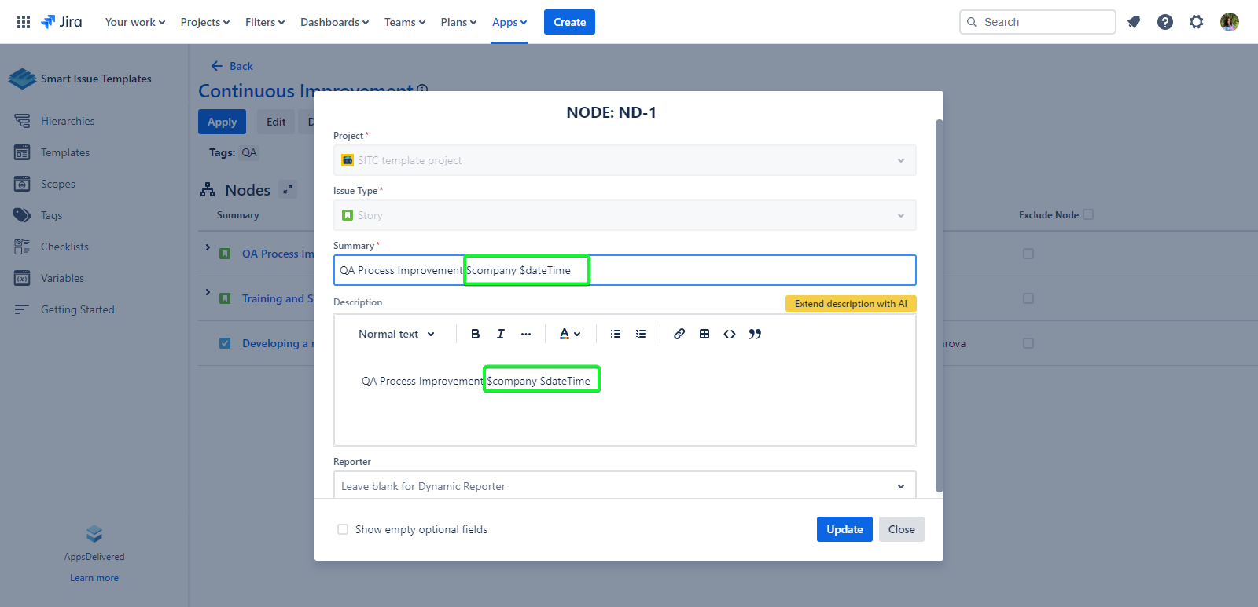Screen dimensions: 1258x607
Task: Open the Projects menu
Action: pos(204,22)
